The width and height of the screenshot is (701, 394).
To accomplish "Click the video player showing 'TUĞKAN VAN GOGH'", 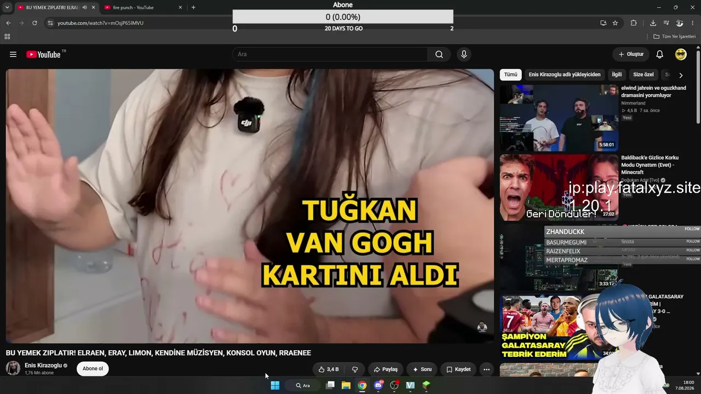I will click(x=250, y=206).
